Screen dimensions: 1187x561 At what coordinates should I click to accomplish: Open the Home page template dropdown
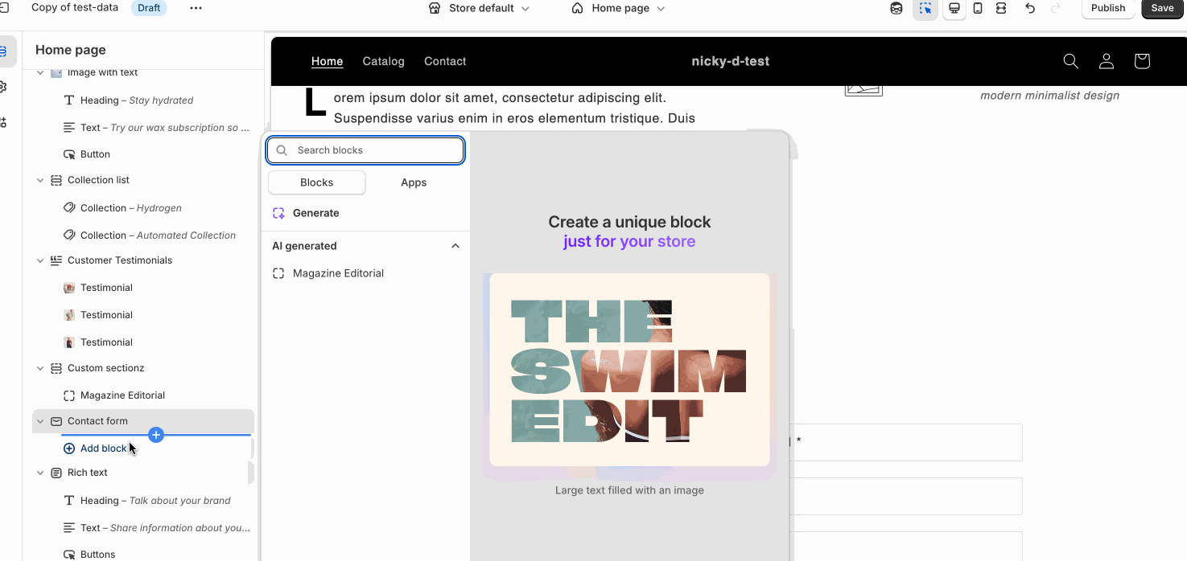click(x=619, y=8)
